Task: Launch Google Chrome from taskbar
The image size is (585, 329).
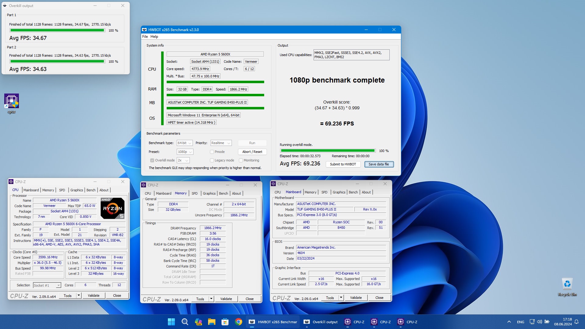Action: coord(238,322)
